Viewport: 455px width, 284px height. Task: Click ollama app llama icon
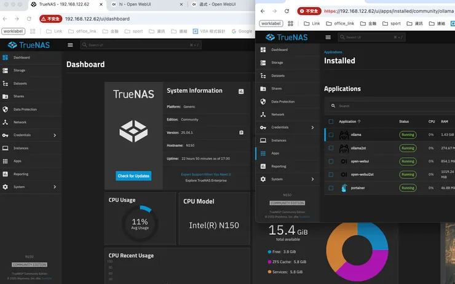(344, 135)
